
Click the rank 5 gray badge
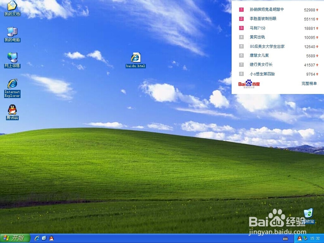pyautogui.click(x=241, y=46)
